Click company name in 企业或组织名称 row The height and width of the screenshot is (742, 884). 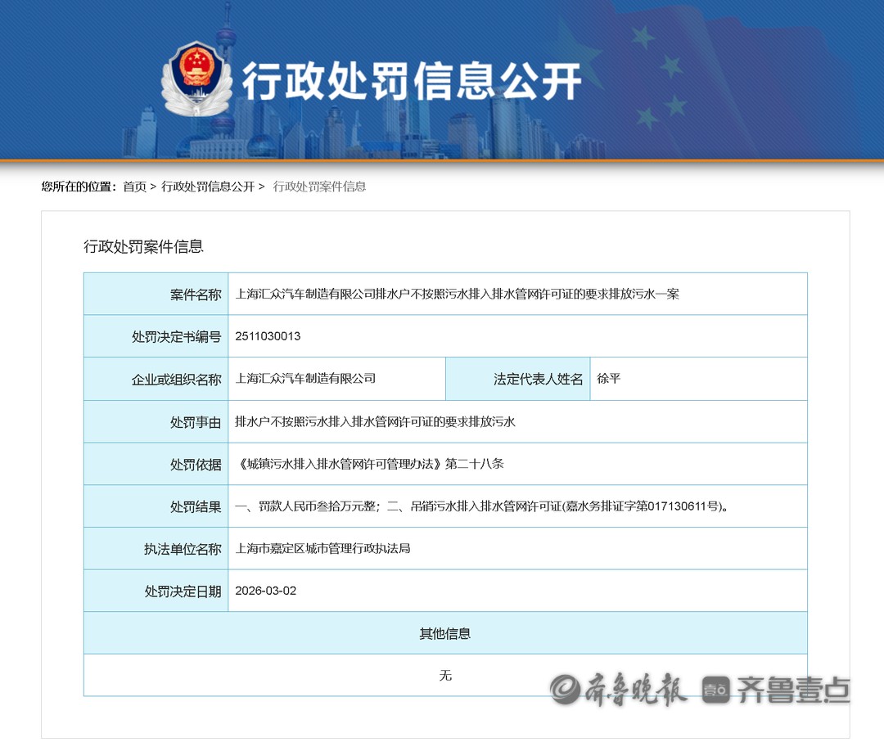click(x=305, y=379)
